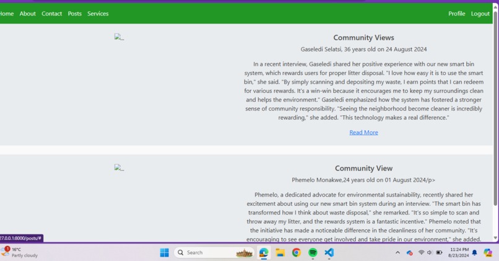Click the Community View heading for Phemelo
Screen dimensions: 499x261
363,168
